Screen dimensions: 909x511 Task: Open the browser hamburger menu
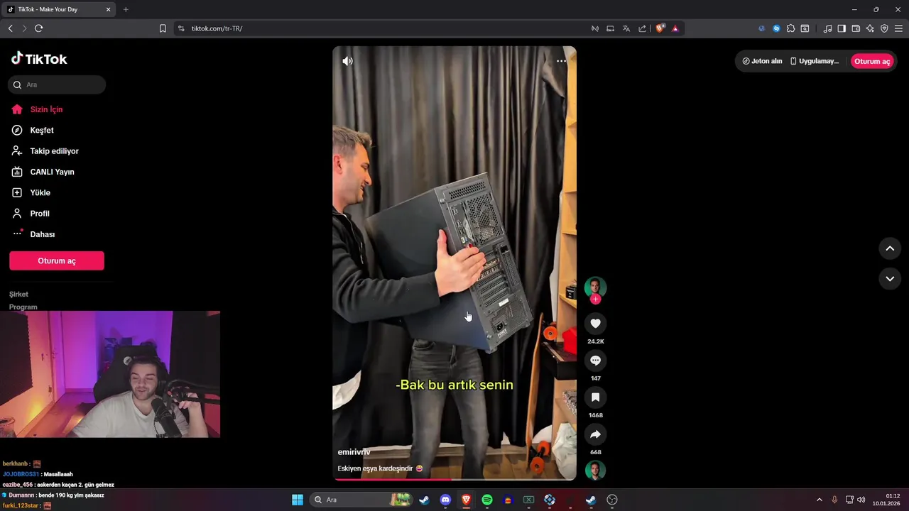898,28
